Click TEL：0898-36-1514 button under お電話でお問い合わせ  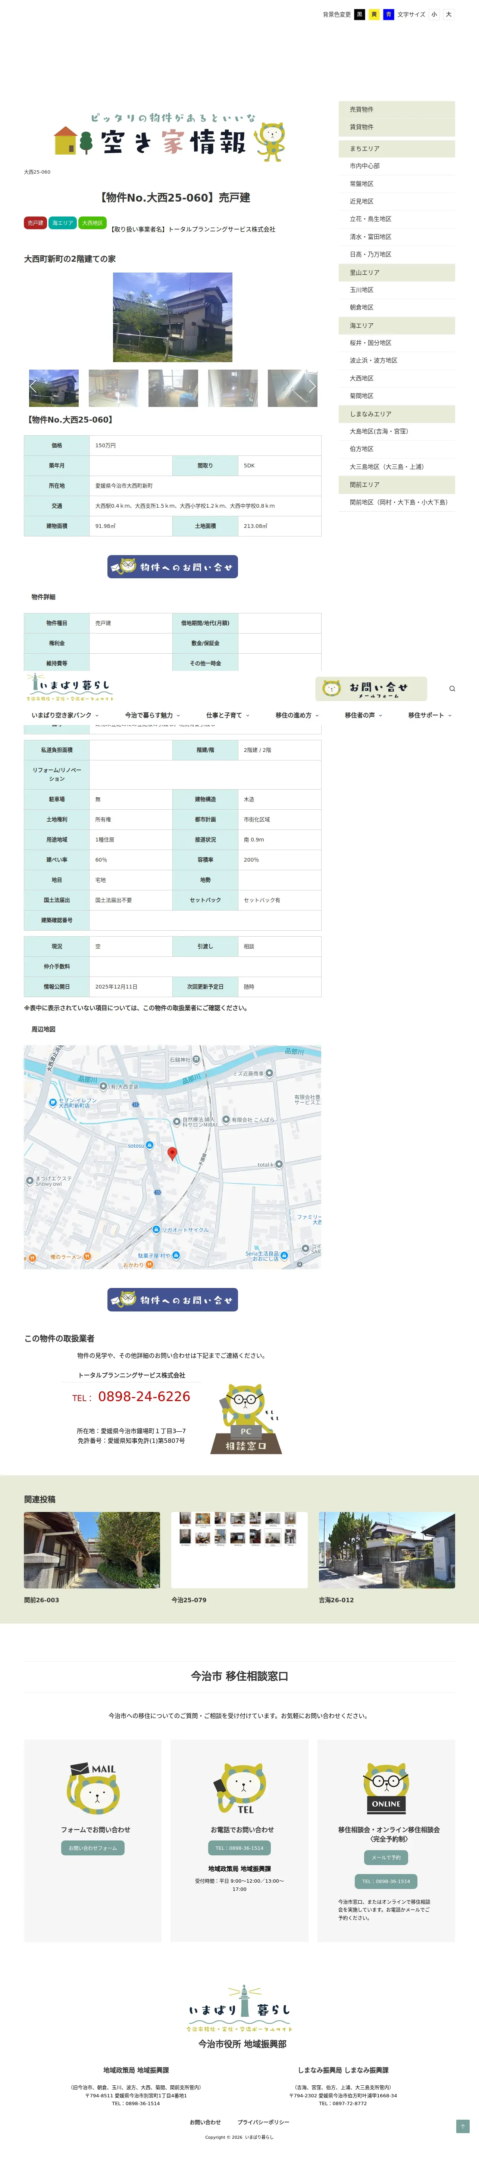239,1848
